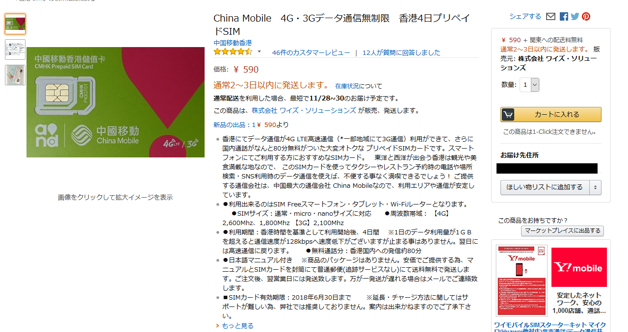Click マーケットプレイスに出品する button
The image size is (628, 332).
coord(562,231)
